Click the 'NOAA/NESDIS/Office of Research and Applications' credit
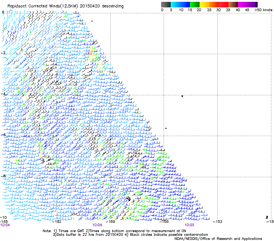The image size is (274, 241). pyautogui.click(x=218, y=239)
